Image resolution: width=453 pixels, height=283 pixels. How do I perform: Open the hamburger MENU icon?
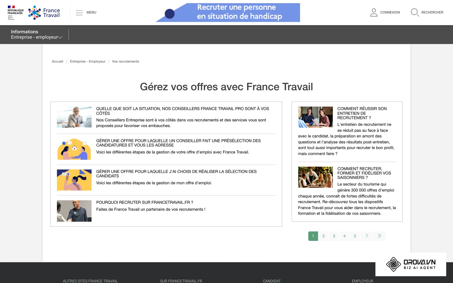pyautogui.click(x=79, y=12)
